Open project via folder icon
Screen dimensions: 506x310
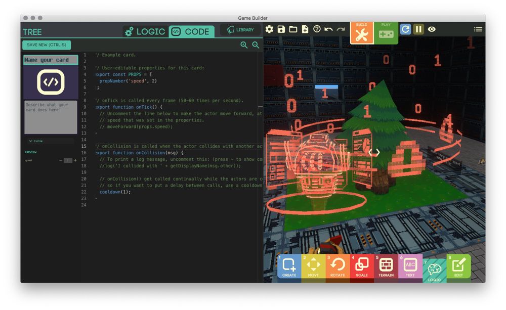[x=293, y=29]
